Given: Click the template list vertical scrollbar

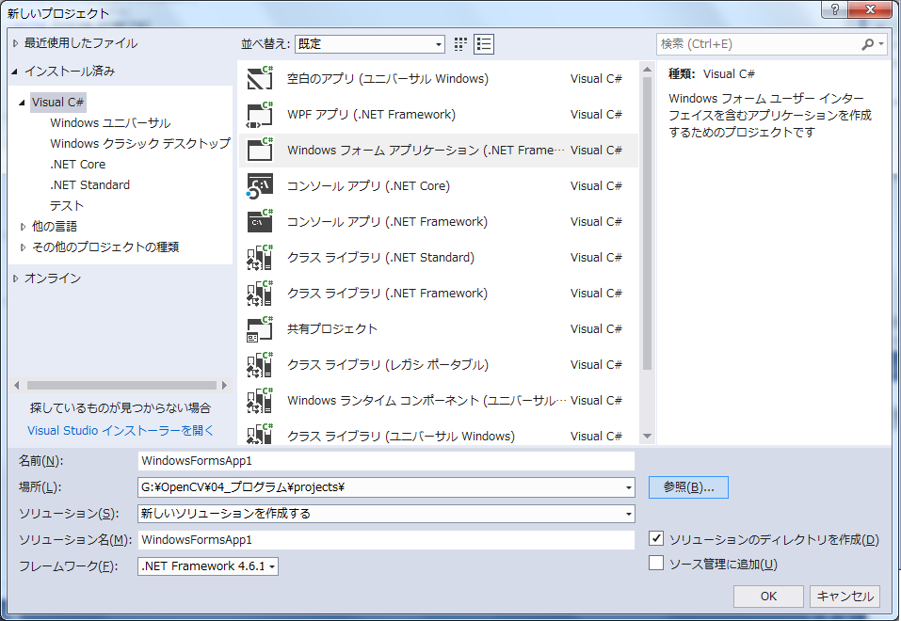Looking at the screenshot, I should click(x=647, y=223).
